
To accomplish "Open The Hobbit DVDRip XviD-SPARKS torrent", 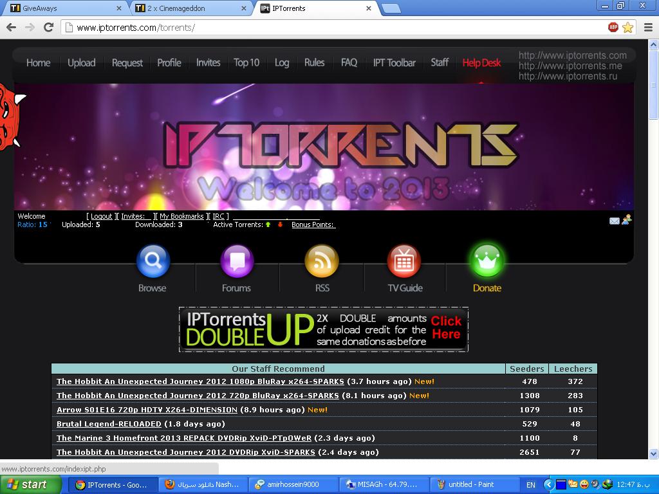I will pyautogui.click(x=186, y=452).
